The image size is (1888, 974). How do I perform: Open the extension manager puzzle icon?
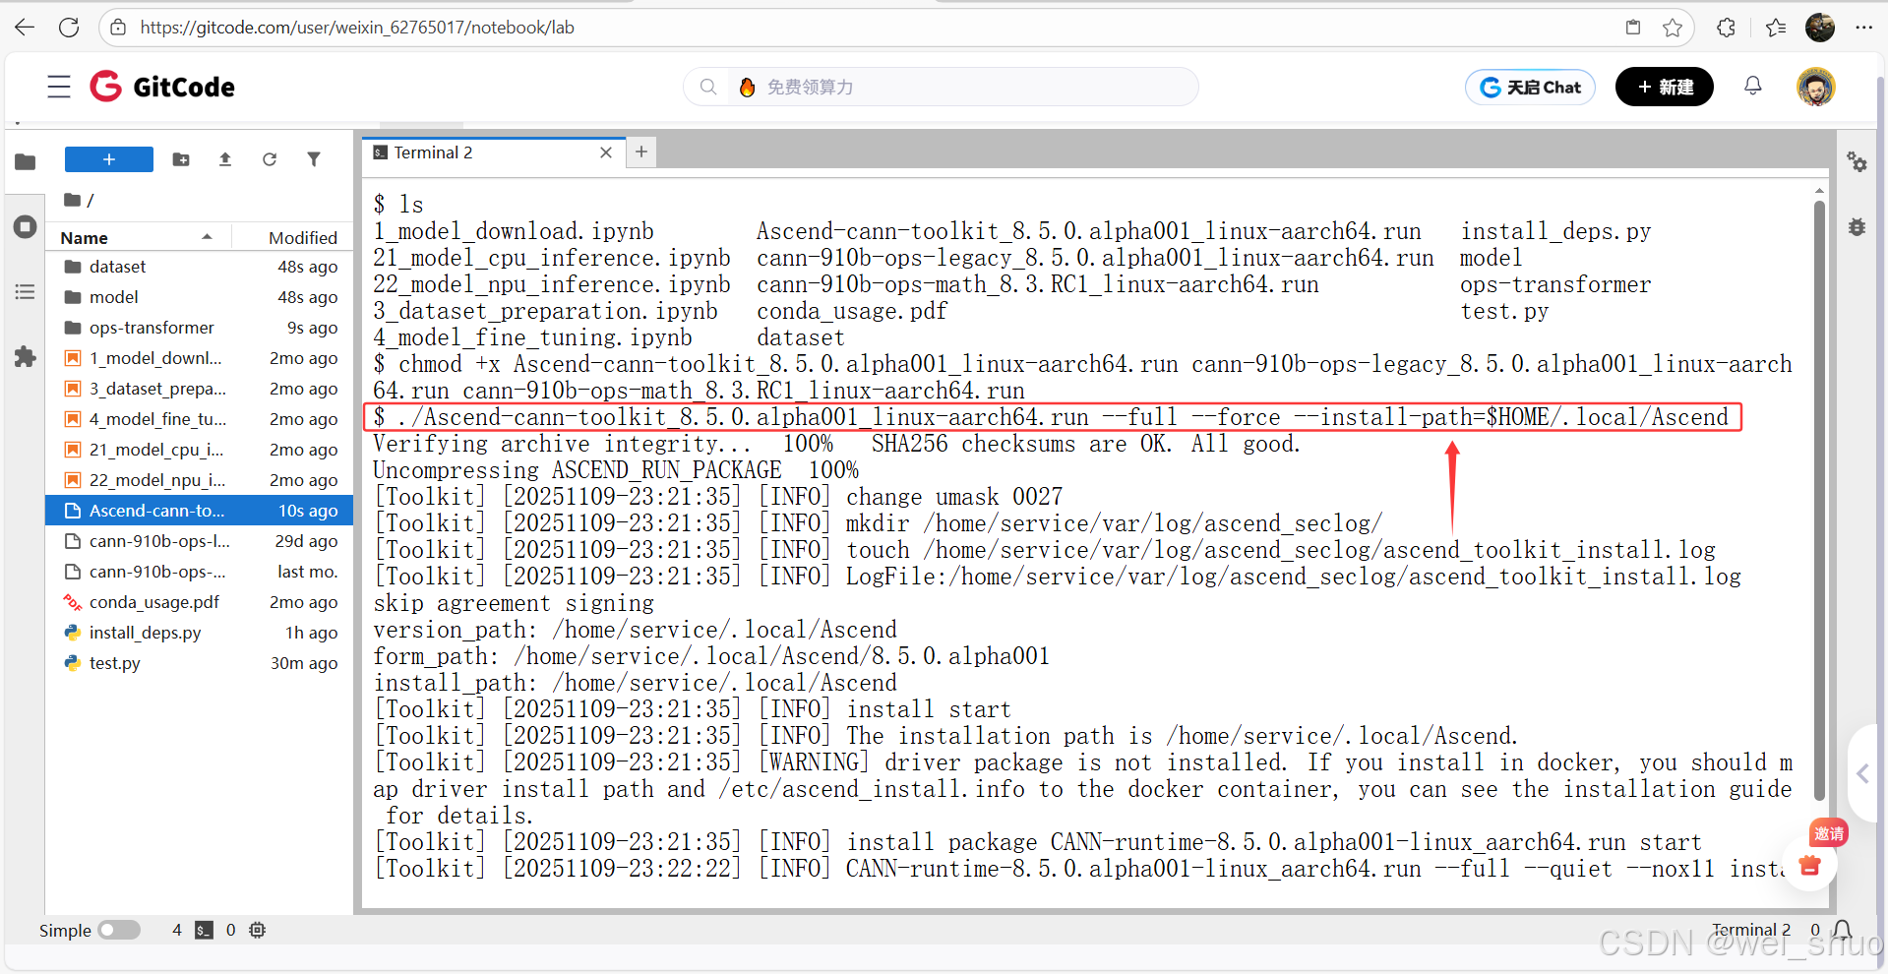[x=26, y=357]
